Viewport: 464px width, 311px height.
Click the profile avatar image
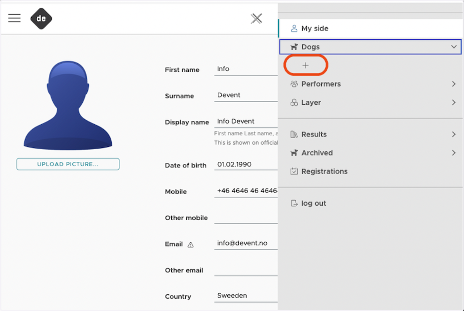point(68,105)
